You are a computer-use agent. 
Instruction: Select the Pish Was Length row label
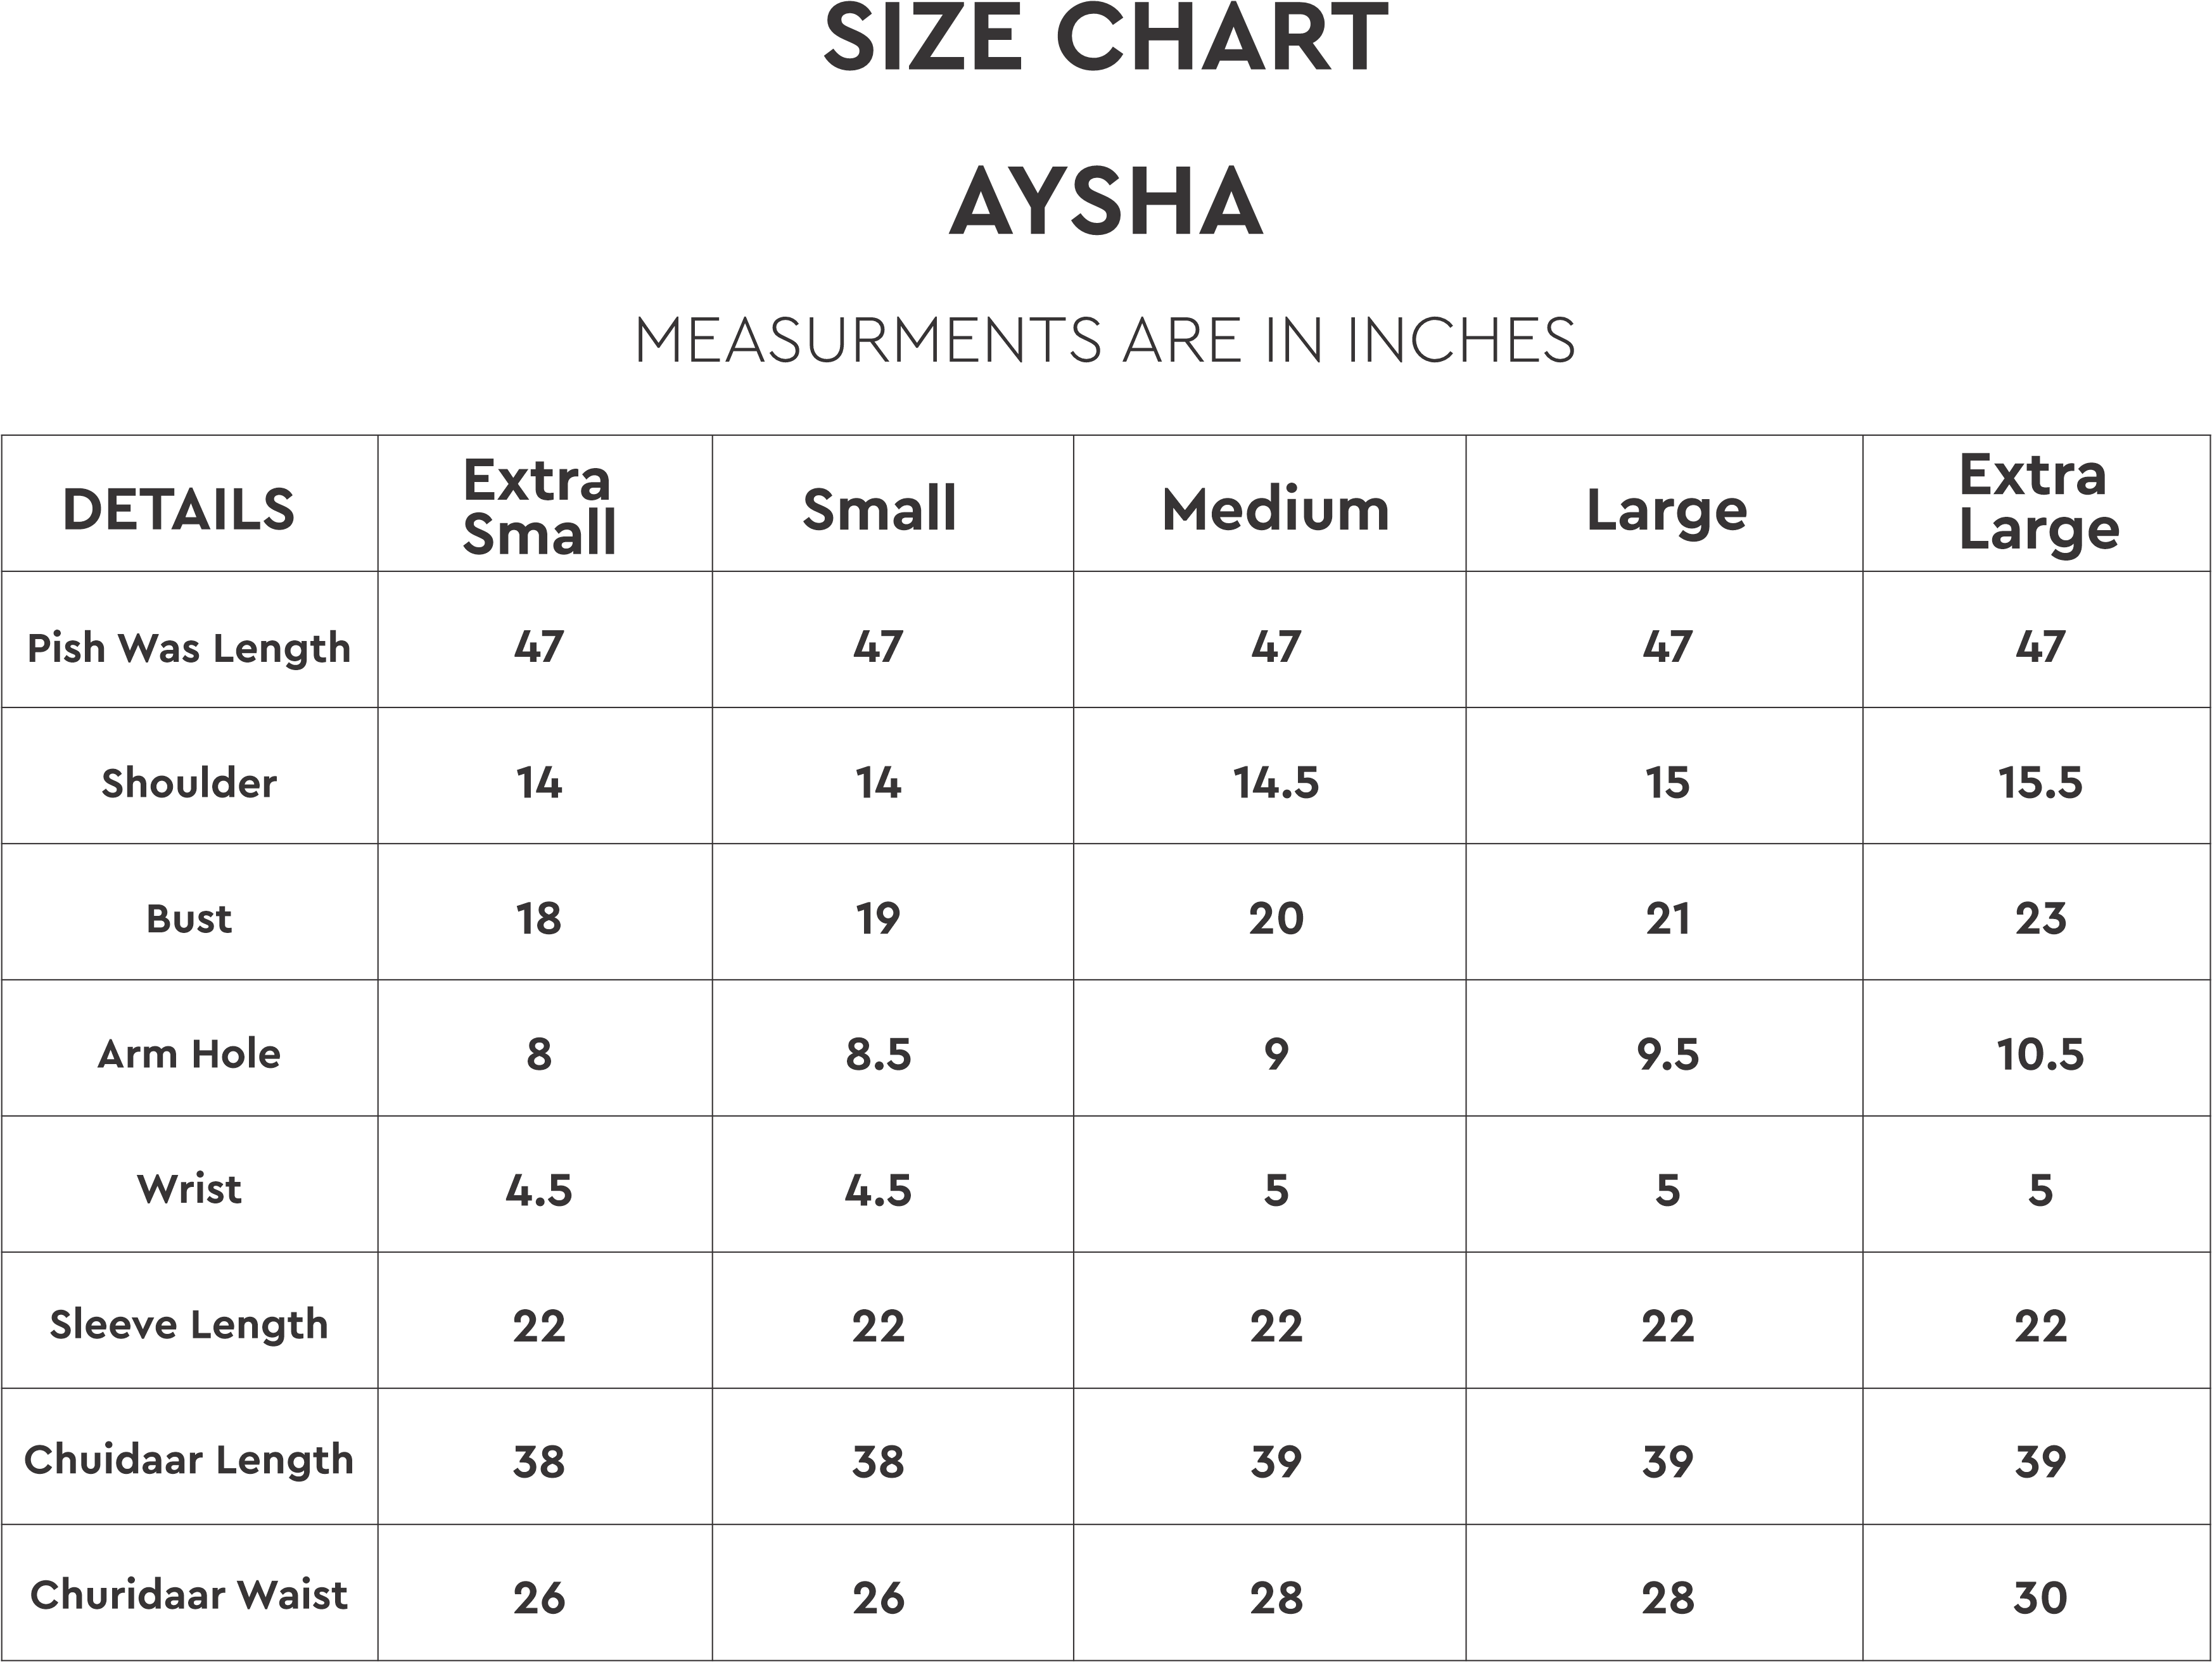click(x=189, y=648)
